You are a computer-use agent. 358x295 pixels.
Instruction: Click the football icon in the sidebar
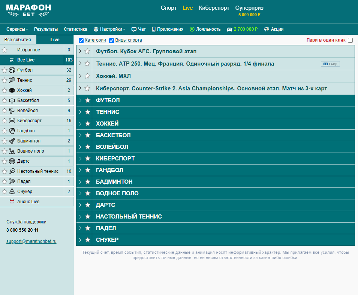click(12, 70)
